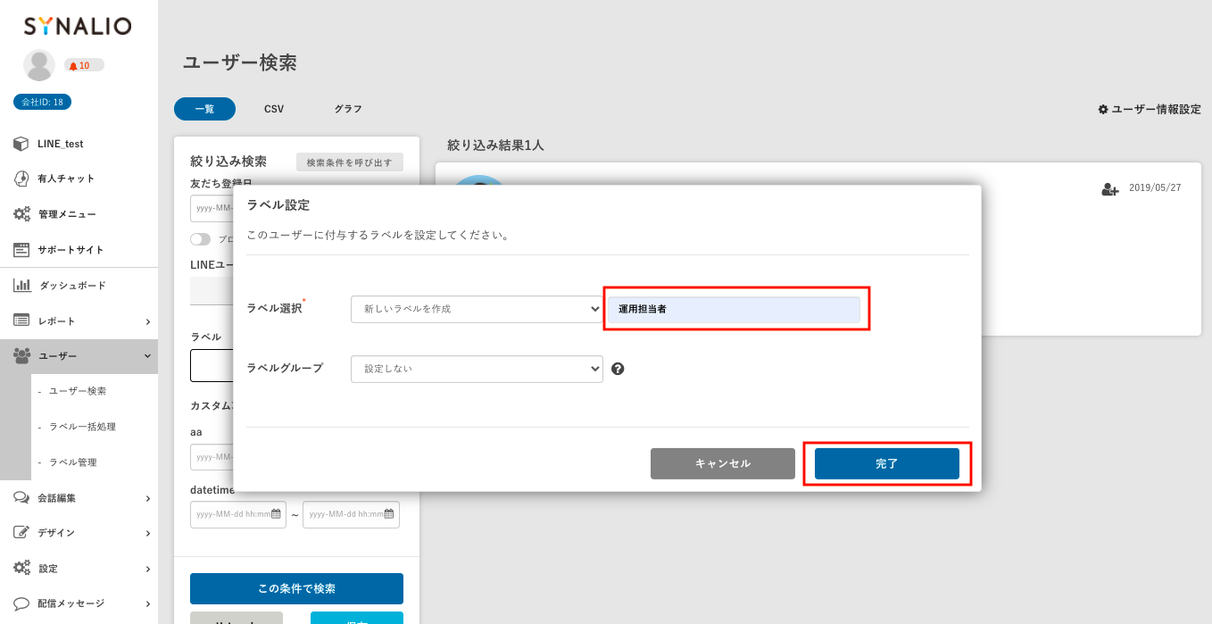Click the notification bell badge
Screen dimensions: 1212x624
pos(84,65)
